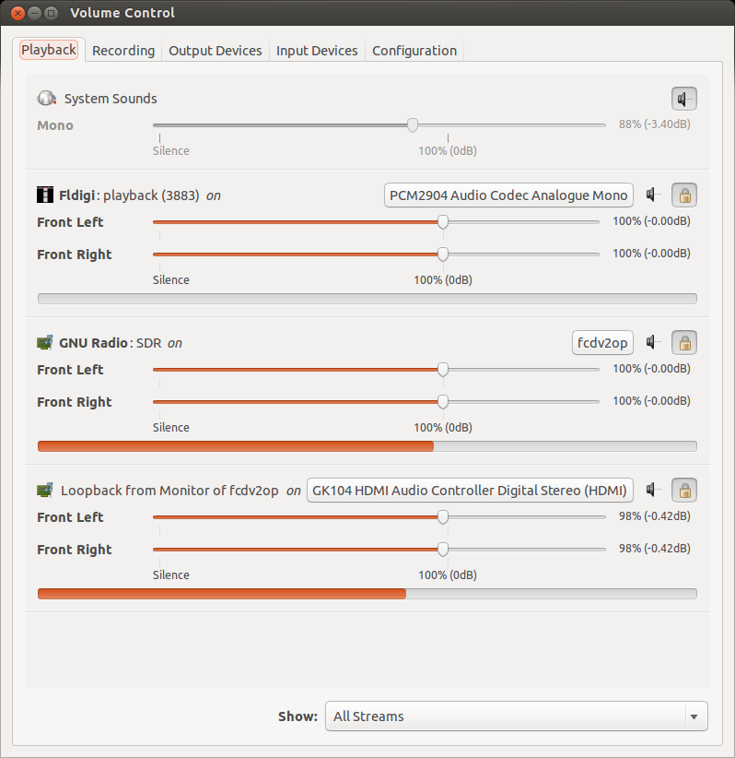Switch to the Recording tab

point(123,51)
